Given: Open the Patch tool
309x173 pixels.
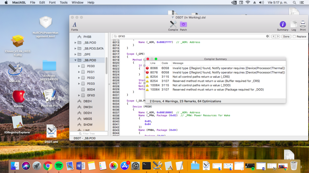Looking at the screenshot, I should click(183, 25).
